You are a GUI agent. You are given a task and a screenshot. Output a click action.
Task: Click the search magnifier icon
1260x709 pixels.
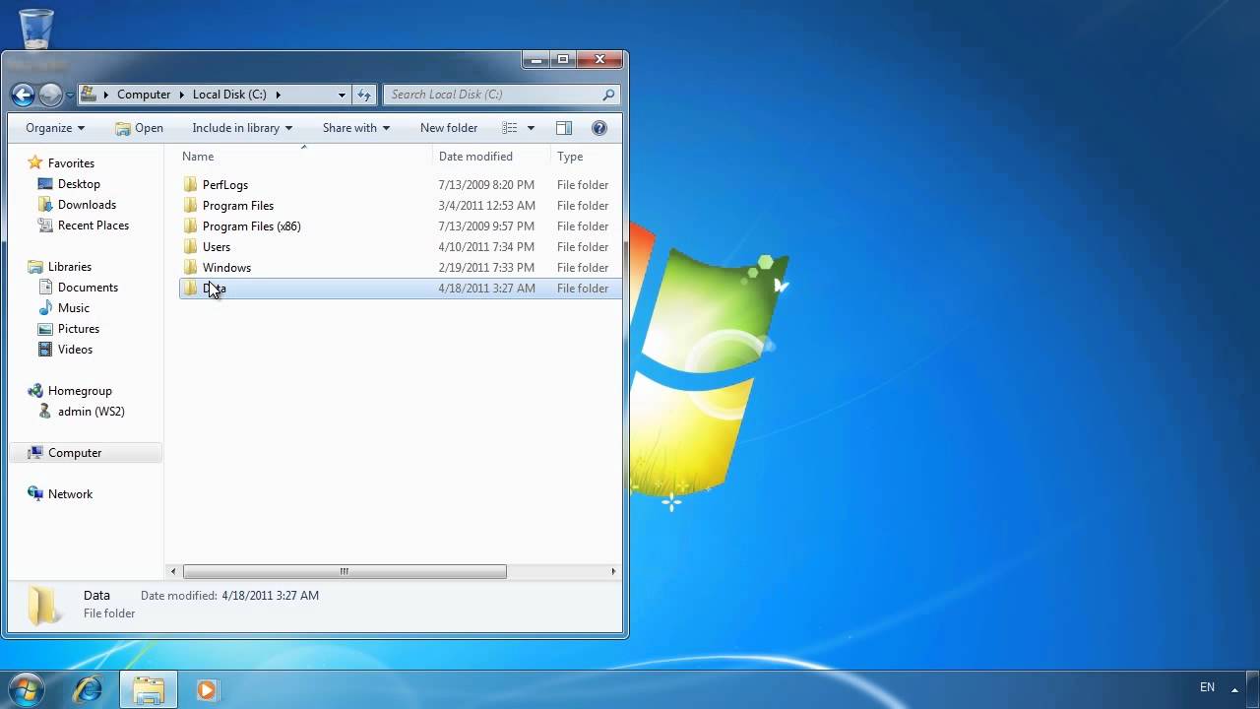coord(608,95)
